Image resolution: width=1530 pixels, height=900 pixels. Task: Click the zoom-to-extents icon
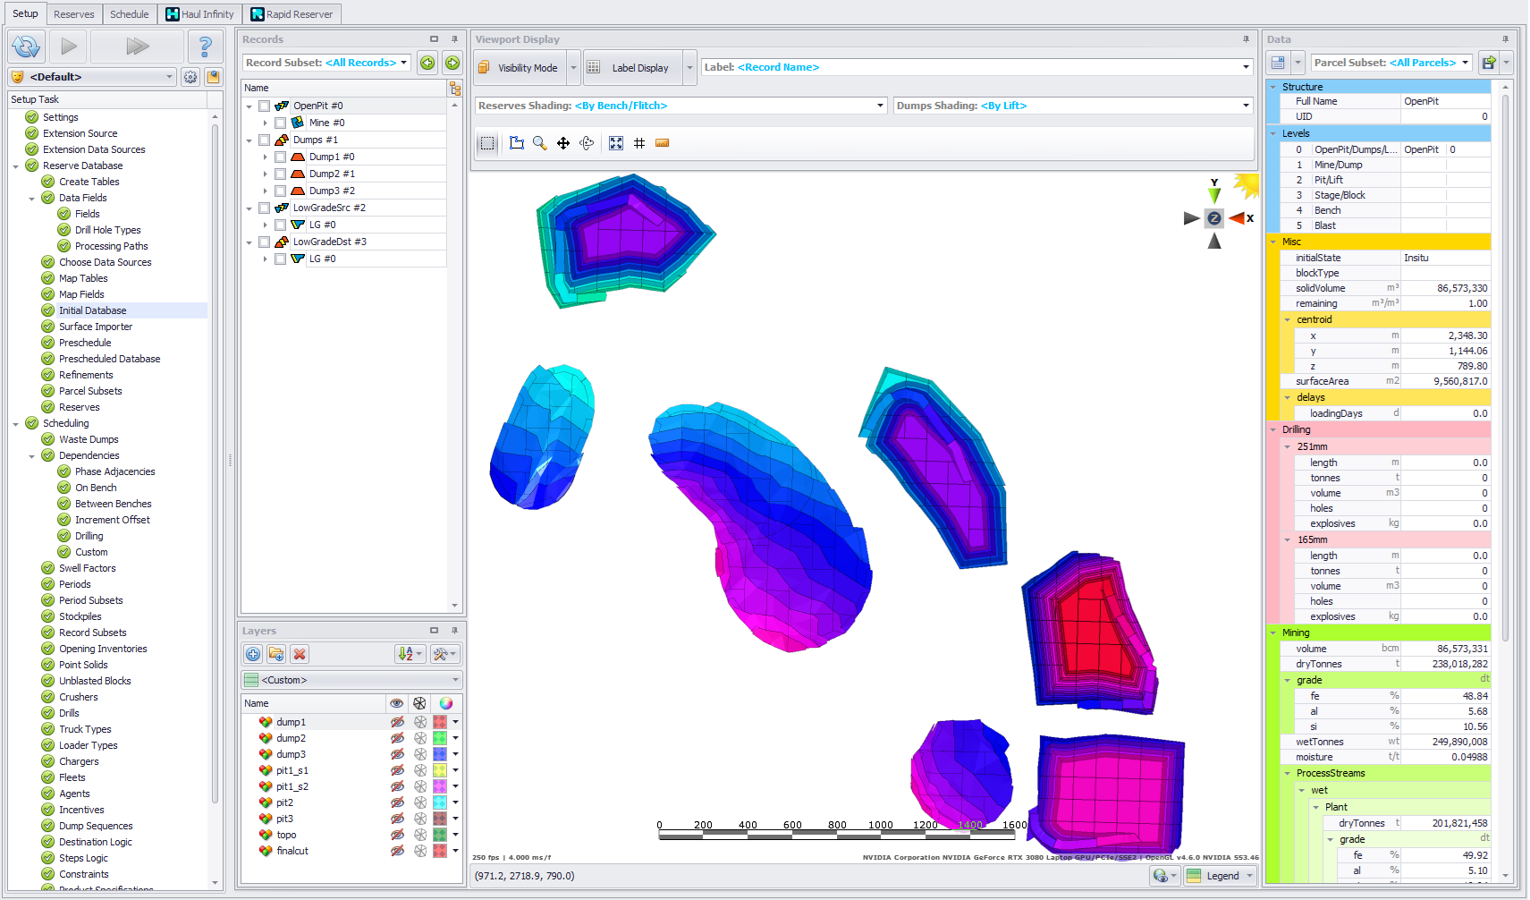(x=616, y=143)
